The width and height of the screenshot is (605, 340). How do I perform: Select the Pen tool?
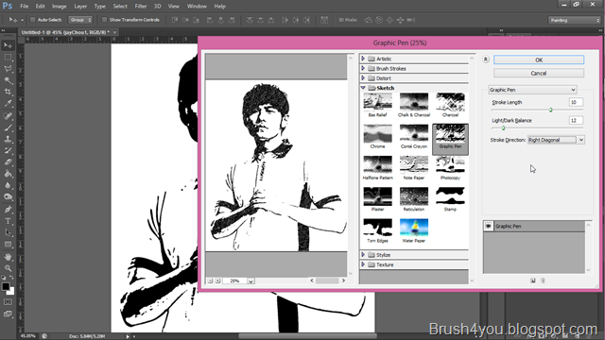tap(8, 210)
